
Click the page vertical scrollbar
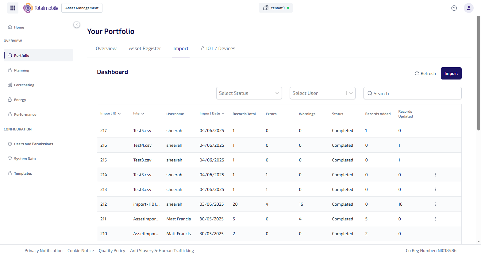479,74
